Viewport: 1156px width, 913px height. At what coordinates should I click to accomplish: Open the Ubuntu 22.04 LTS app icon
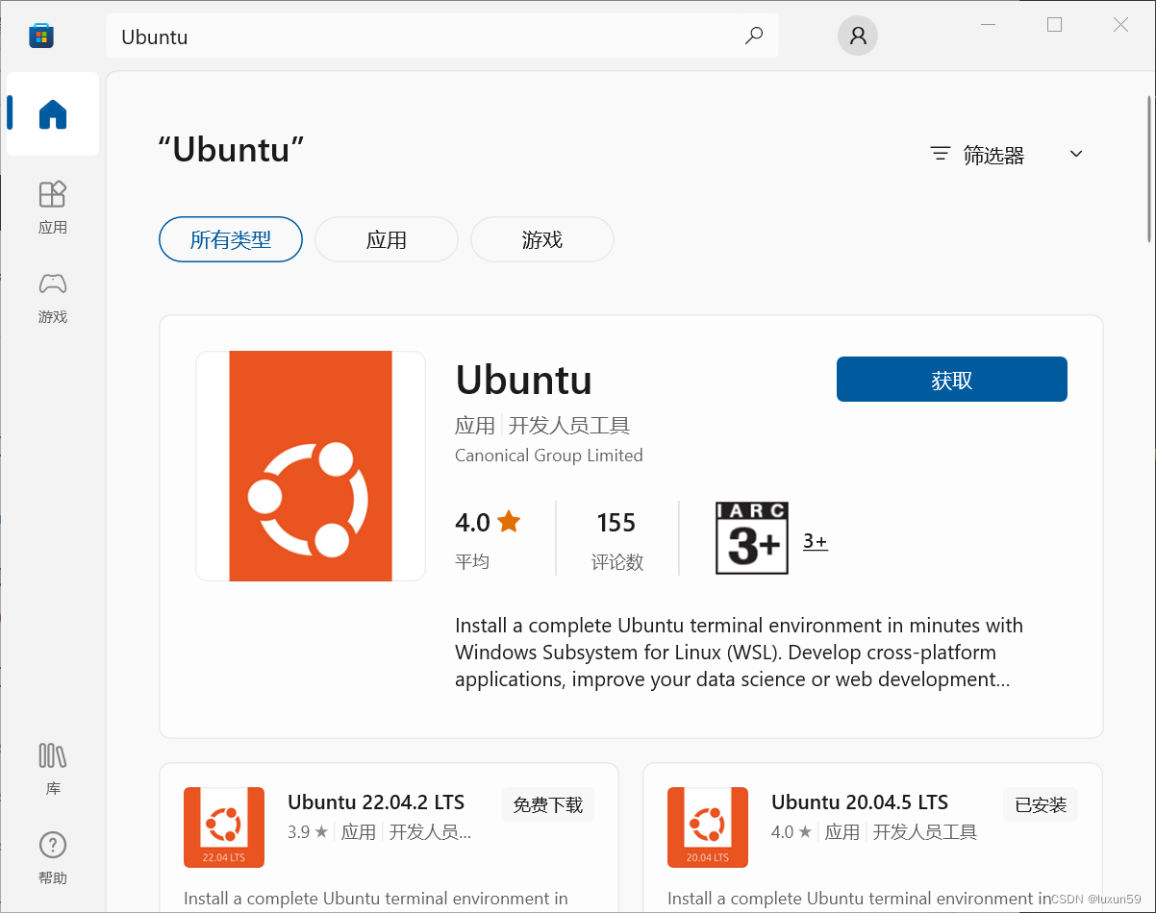pos(224,827)
